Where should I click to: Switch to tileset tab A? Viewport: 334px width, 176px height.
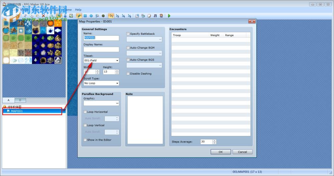pos(9,100)
